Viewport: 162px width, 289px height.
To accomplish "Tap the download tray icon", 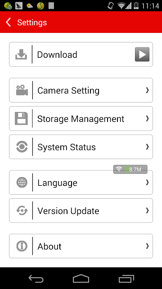I will 21,54.
